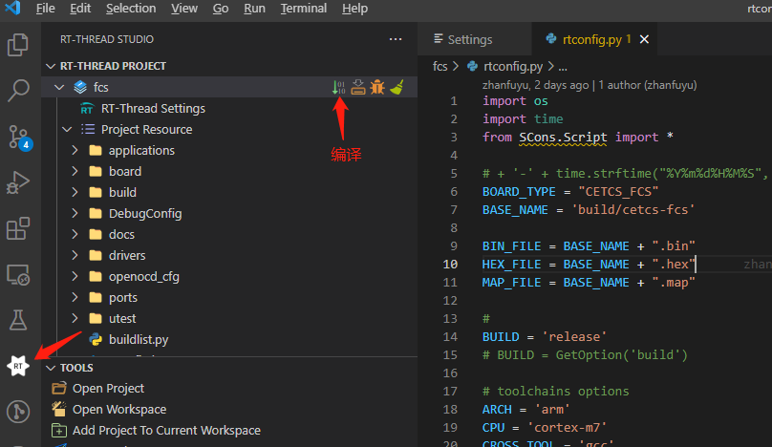Open the Testing flask view
Screen dimensions: 772x447
coord(18,320)
